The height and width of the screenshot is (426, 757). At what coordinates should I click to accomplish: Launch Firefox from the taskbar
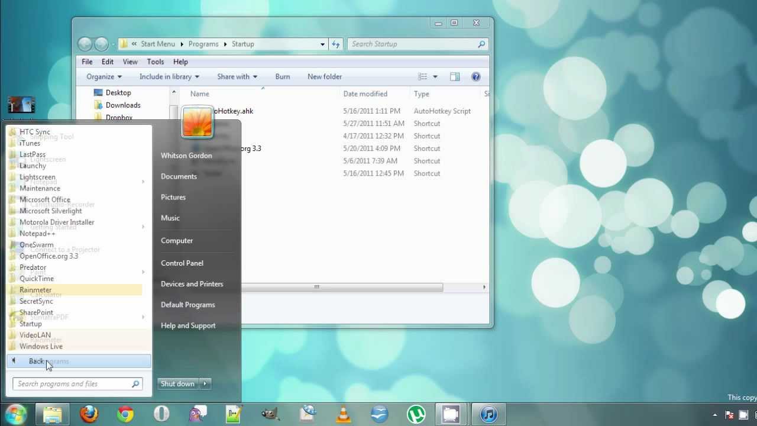(x=89, y=414)
